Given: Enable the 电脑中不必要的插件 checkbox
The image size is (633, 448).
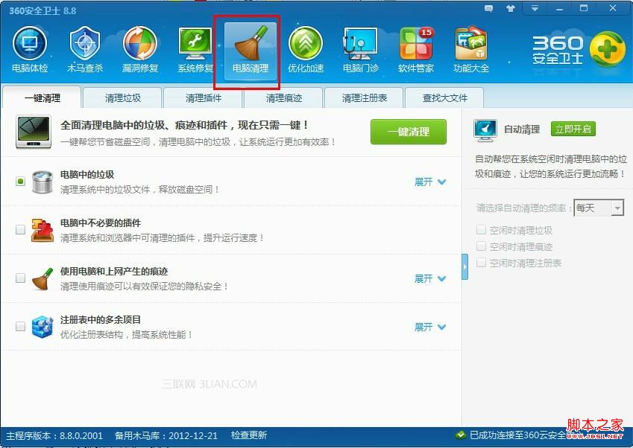Looking at the screenshot, I should (x=21, y=230).
